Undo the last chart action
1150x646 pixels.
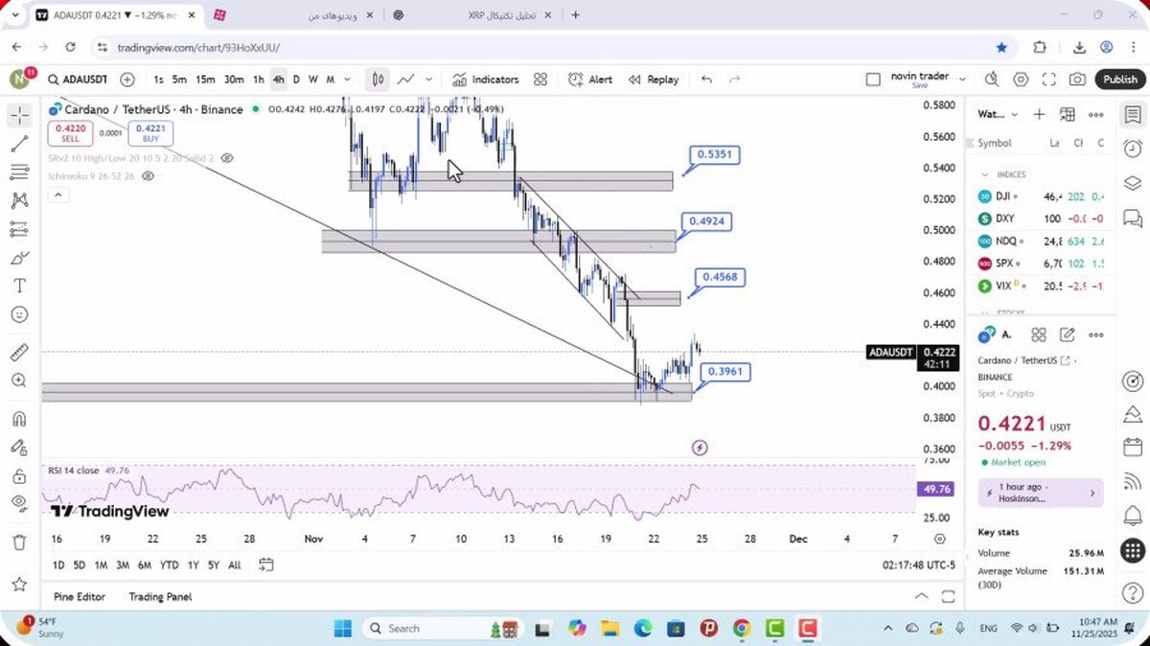pyautogui.click(x=706, y=80)
